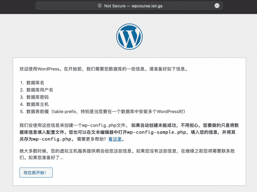Screen dimensions: 257x192
Task: Click list item 数据表前缀 table prefix
Action: (x=106, y=112)
